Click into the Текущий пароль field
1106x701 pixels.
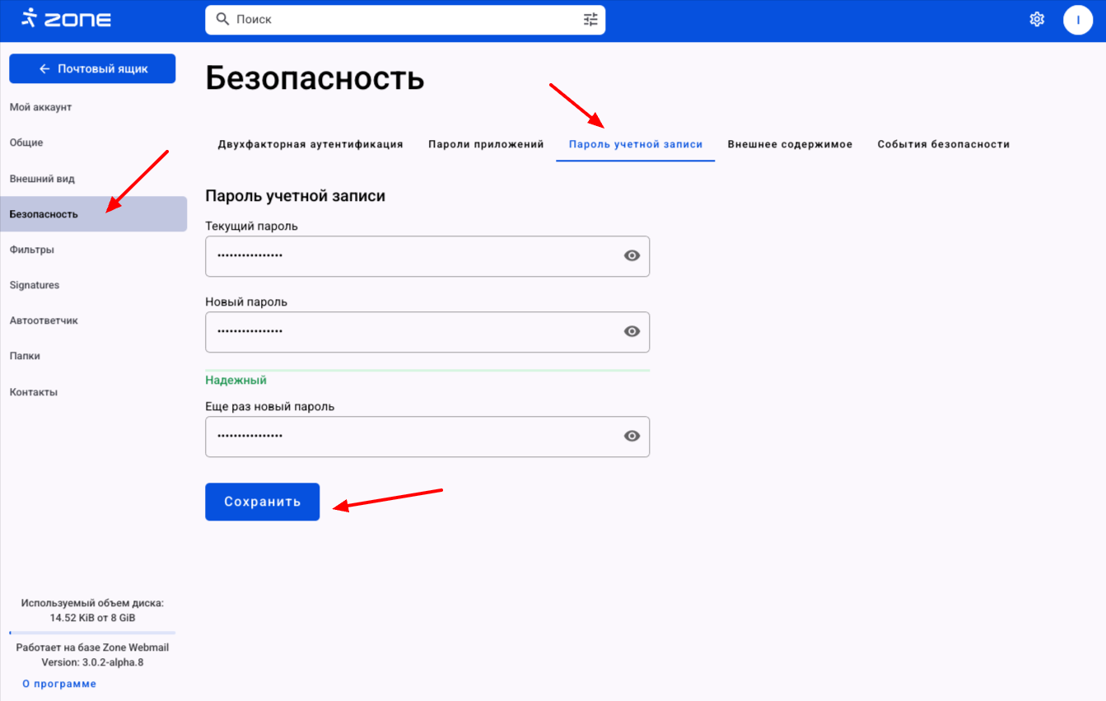[x=412, y=256]
